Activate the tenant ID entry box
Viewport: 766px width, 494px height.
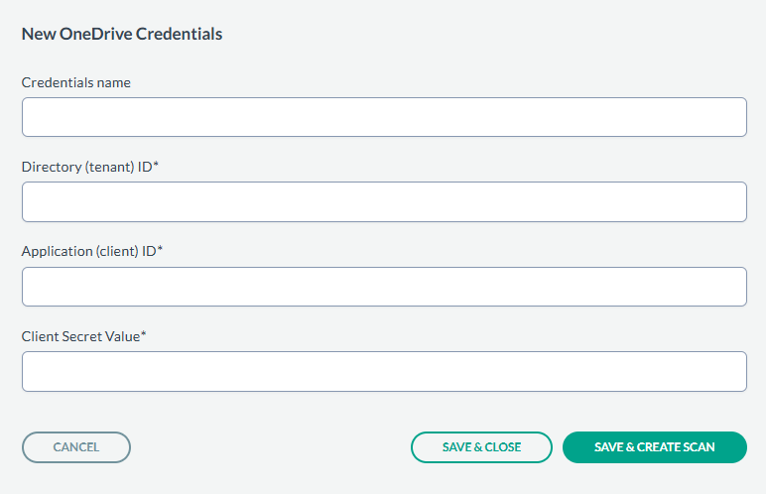click(x=383, y=201)
